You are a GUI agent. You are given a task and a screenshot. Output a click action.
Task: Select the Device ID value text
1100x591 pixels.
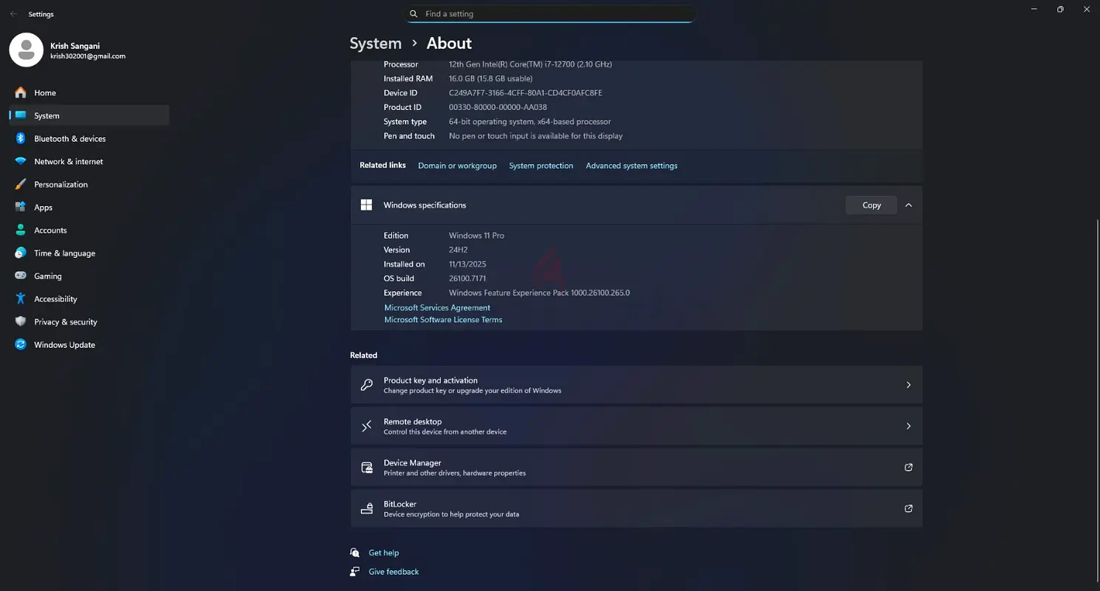coord(526,93)
